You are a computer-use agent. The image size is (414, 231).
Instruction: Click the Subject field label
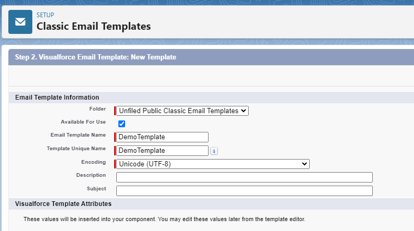pos(96,189)
